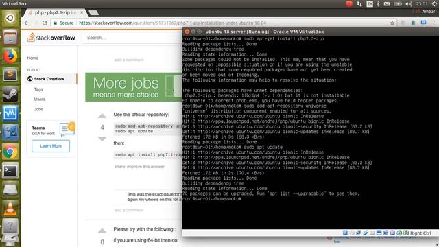Open the sound volume indicator
Screen dimensions: 439x247
click(x=409, y=4)
